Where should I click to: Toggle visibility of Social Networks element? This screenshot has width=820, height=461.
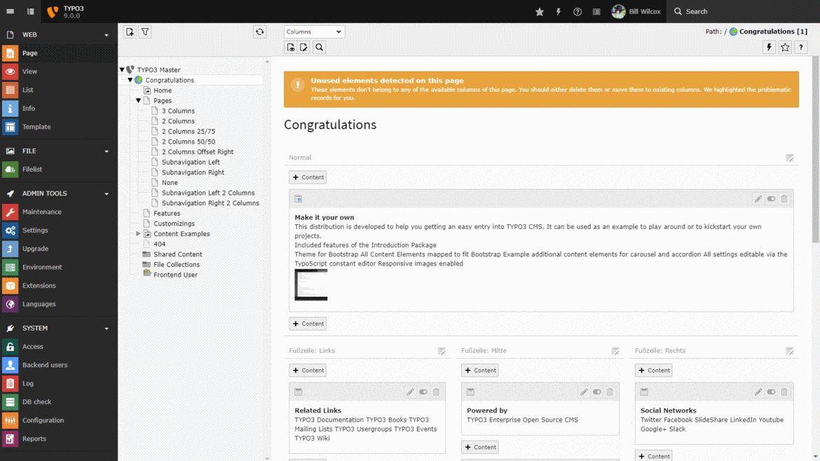click(771, 392)
